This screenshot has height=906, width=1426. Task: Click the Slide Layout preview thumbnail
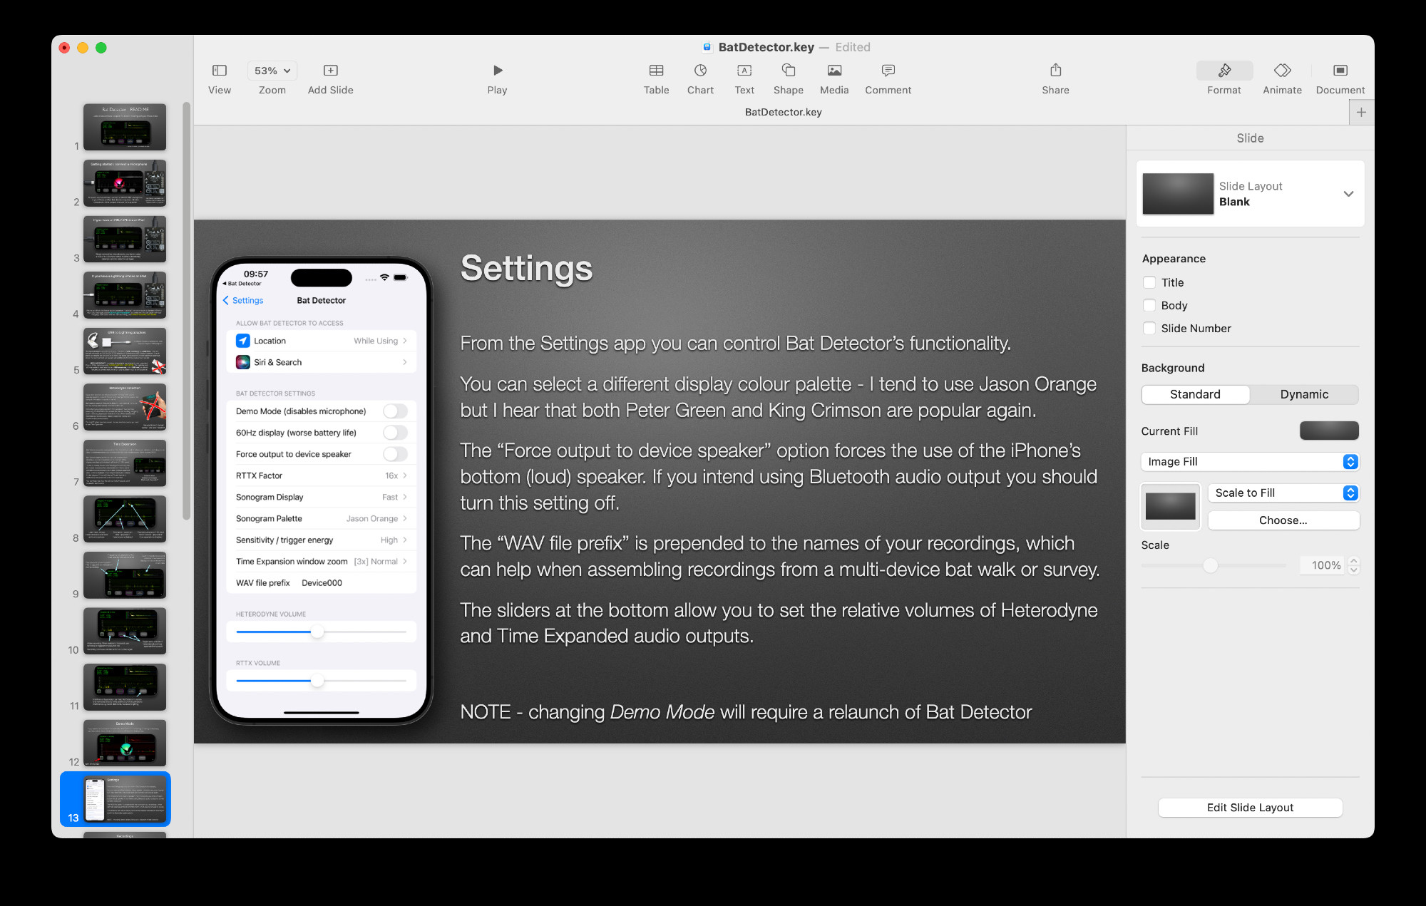tap(1178, 194)
